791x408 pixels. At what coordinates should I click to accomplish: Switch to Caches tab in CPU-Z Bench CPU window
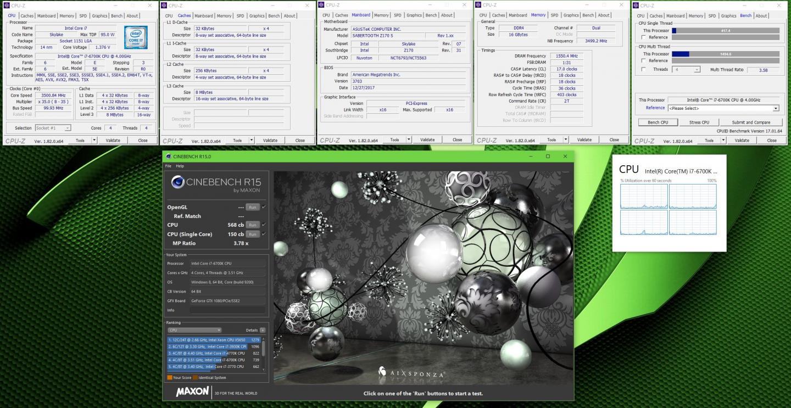pos(656,16)
